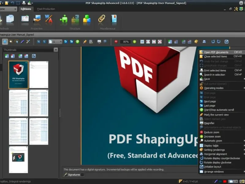The height and width of the screenshot is (184, 245).
Task: Click the puzzle piece Structure icon
Action: click(x=64, y=19)
